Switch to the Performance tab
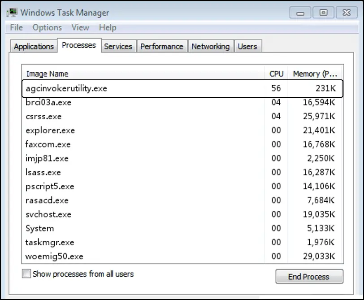Image resolution: width=364 pixels, height=300 pixels. tap(162, 46)
